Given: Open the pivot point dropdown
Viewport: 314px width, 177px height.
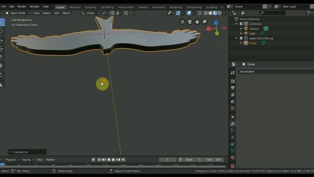Looking at the screenshot, I should (x=105, y=13).
